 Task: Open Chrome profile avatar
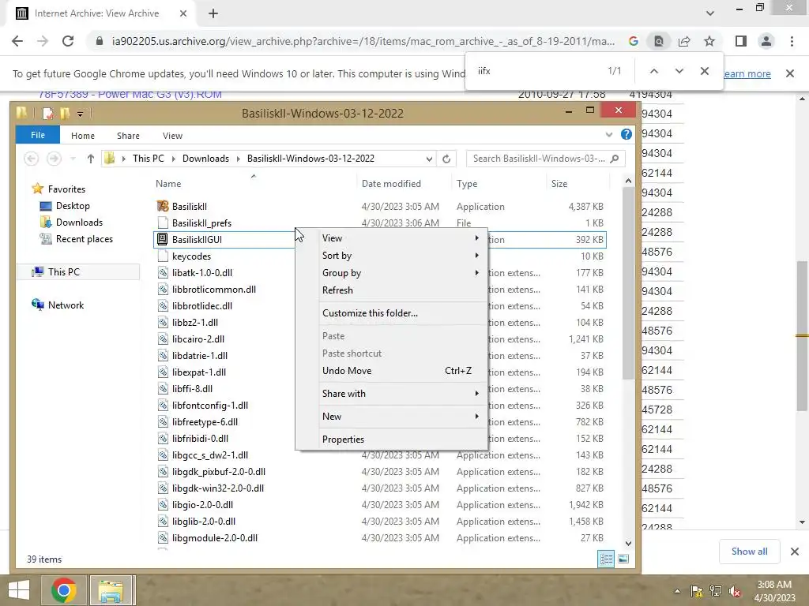pyautogui.click(x=766, y=41)
